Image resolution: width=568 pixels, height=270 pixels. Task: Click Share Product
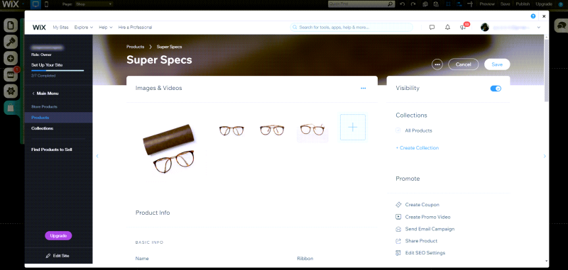coord(417,241)
